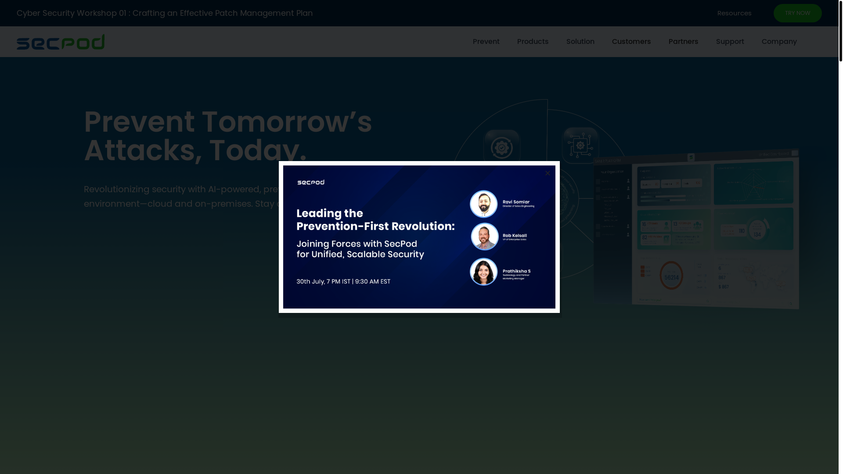Click the dashboard screenshot in hero
This screenshot has width=843, height=474.
tap(696, 229)
